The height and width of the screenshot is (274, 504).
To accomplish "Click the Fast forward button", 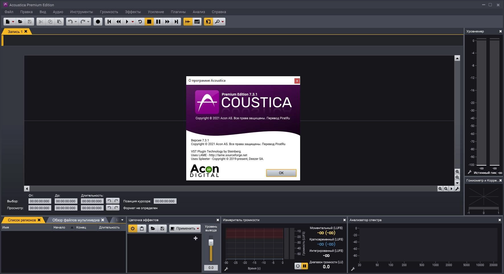I will point(167,22).
